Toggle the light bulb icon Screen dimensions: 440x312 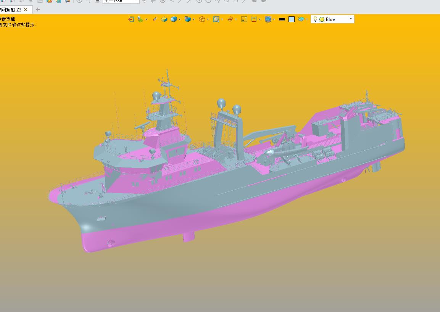pyautogui.click(x=316, y=19)
